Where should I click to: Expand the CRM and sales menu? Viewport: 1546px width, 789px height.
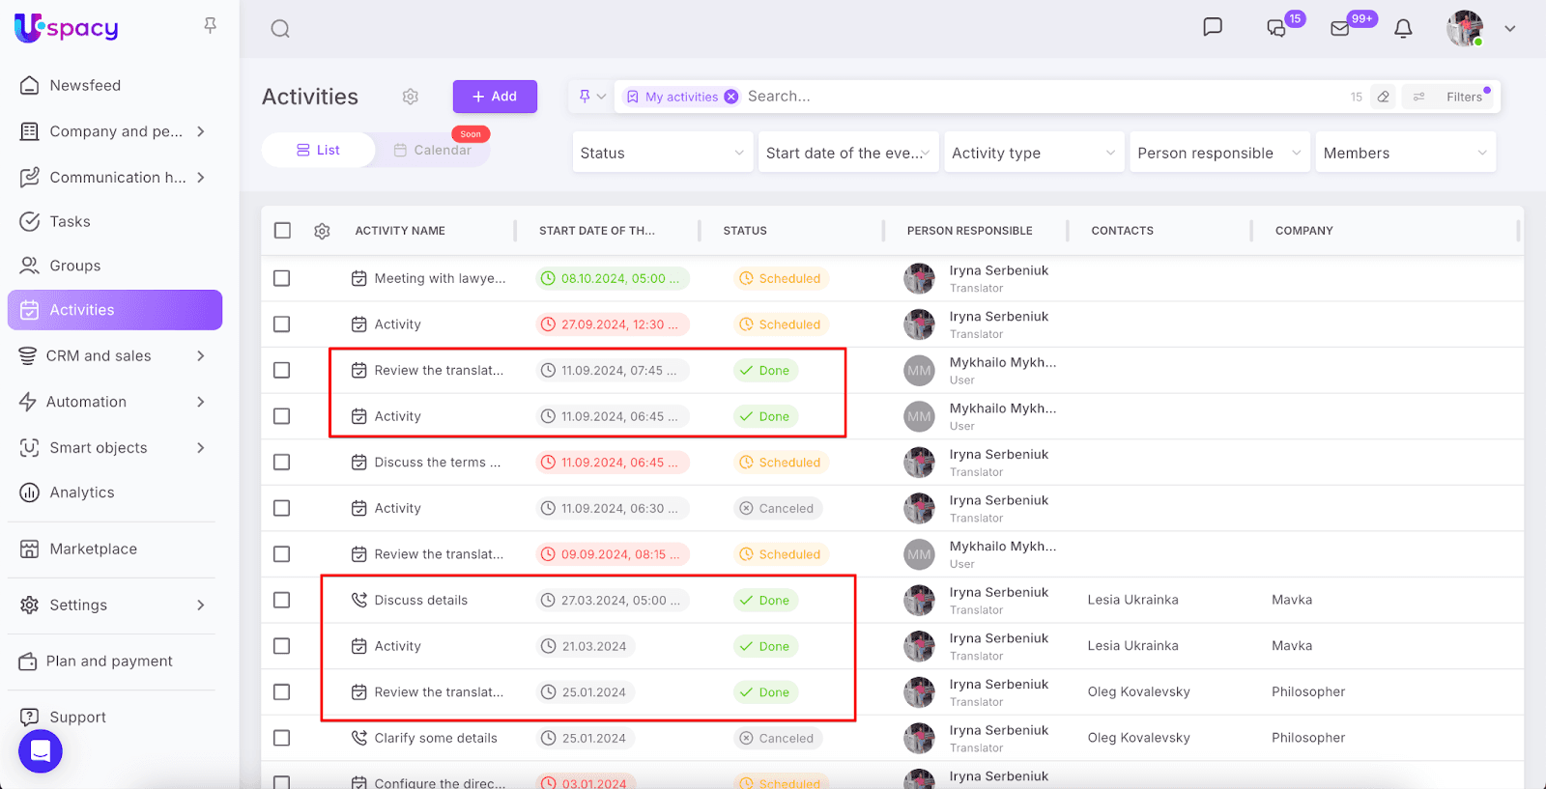114,355
